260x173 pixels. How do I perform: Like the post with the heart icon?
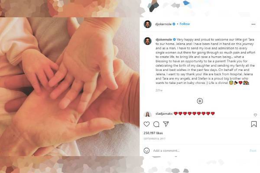[146, 124]
